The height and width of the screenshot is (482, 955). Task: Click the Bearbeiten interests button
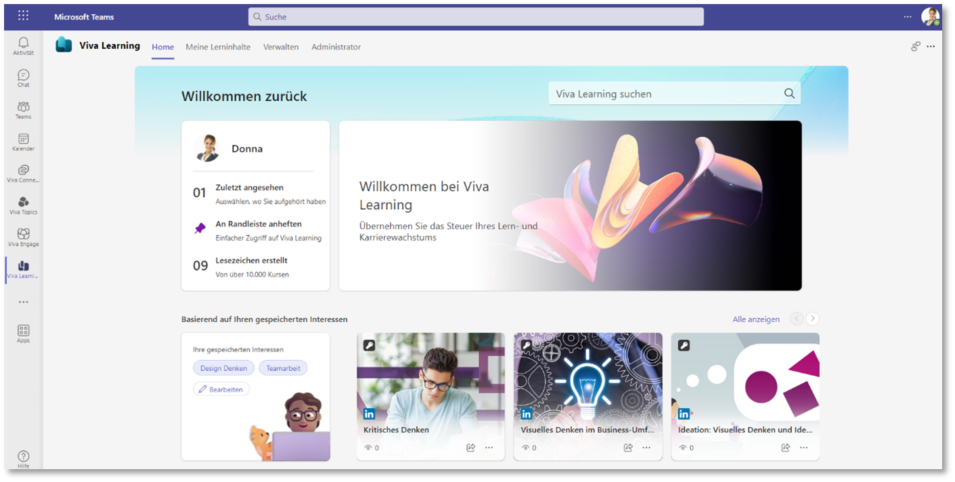pos(221,389)
